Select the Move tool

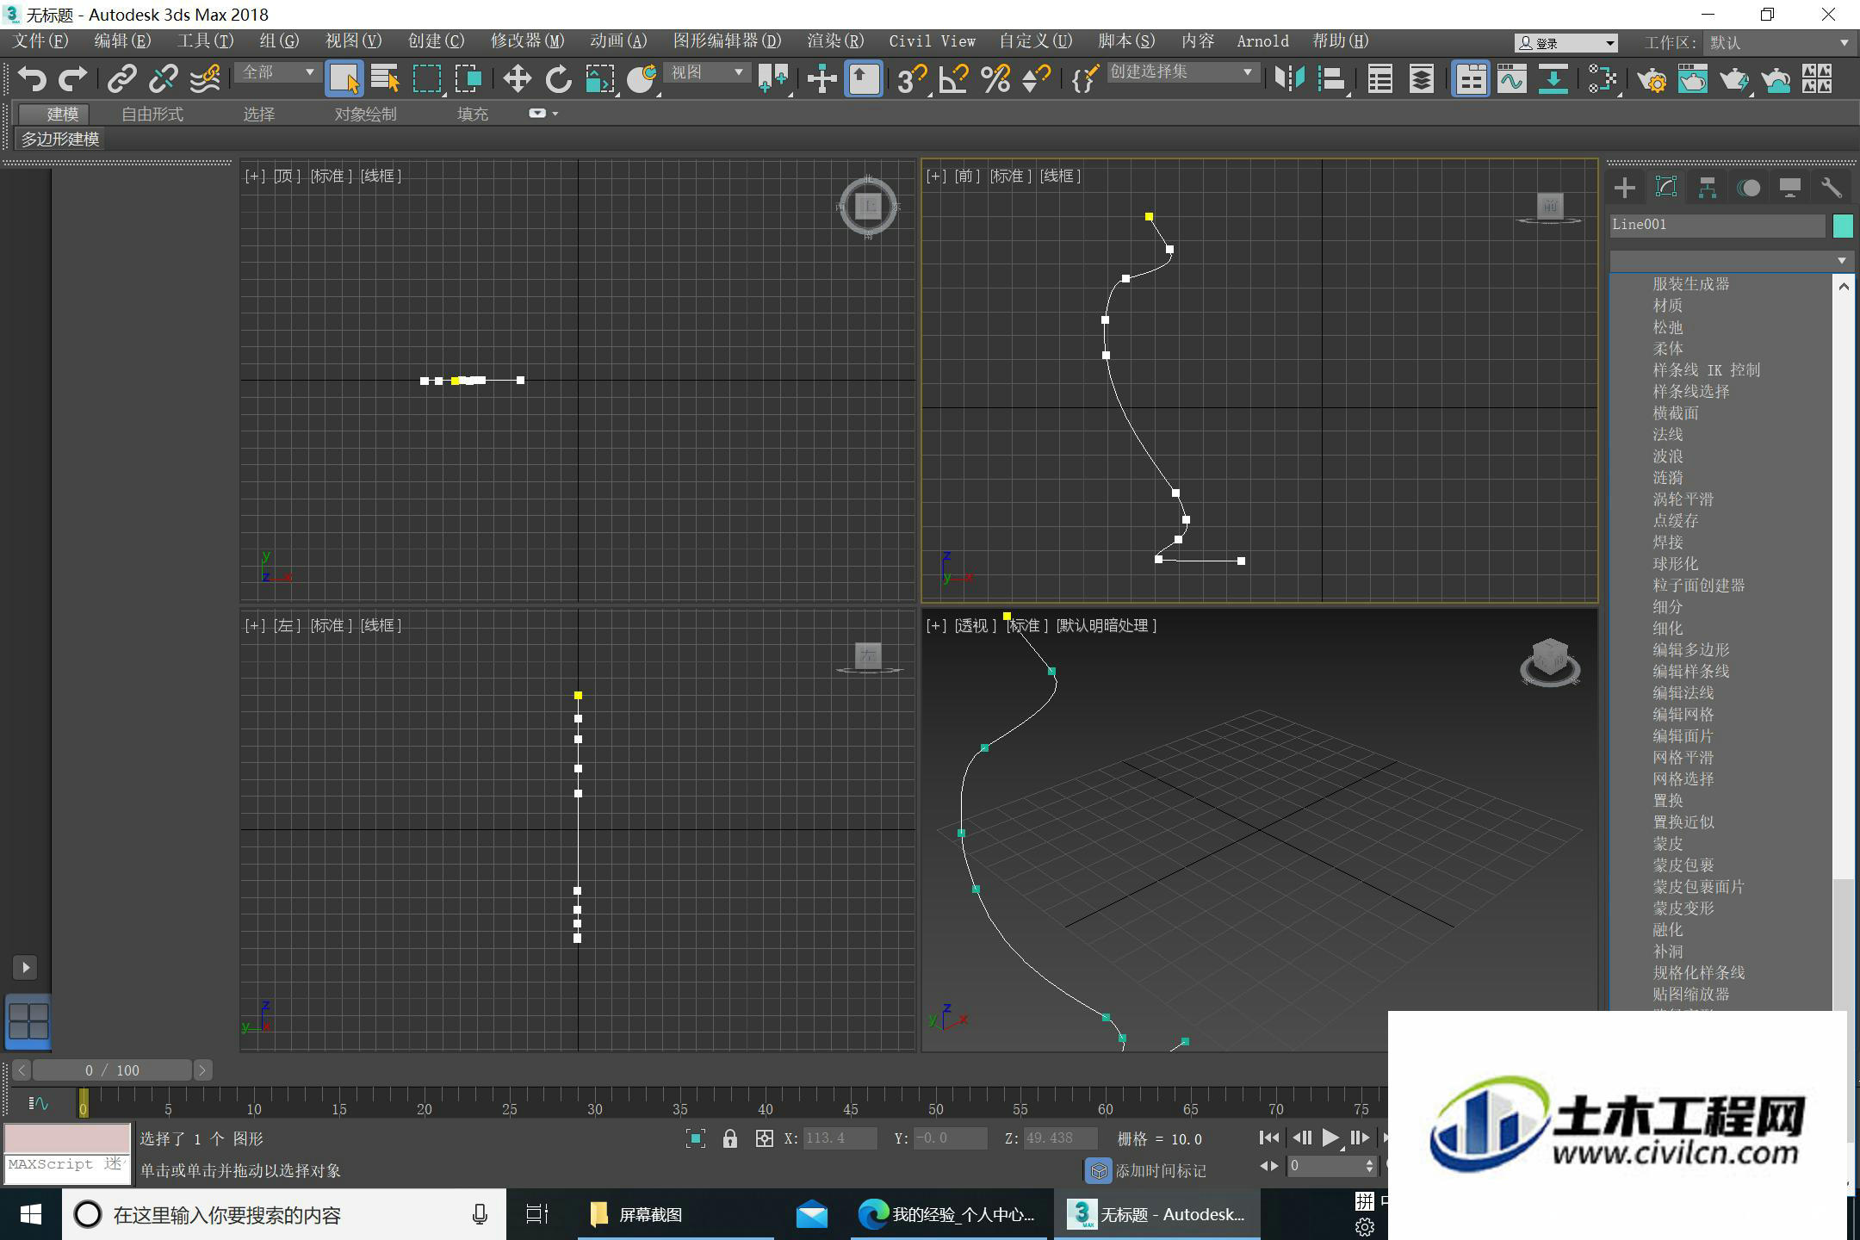coord(517,79)
